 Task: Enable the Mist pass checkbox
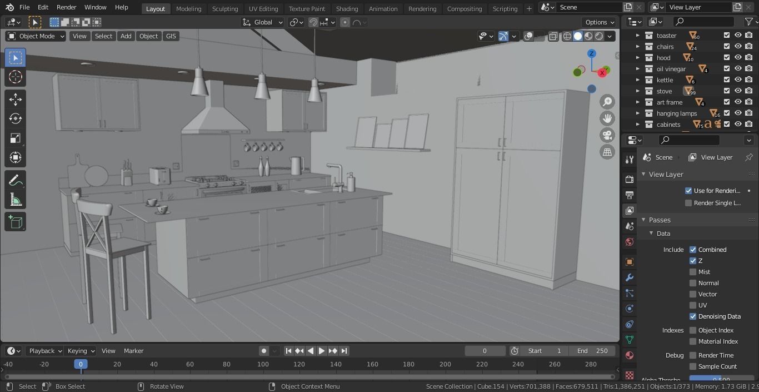coord(693,272)
